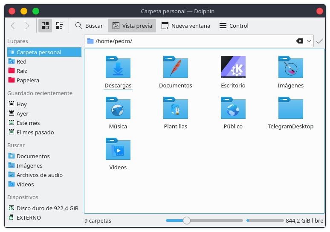The width and height of the screenshot is (330, 232).
Task: Select the Imágenes folder icon in file view
Action: 291,67
